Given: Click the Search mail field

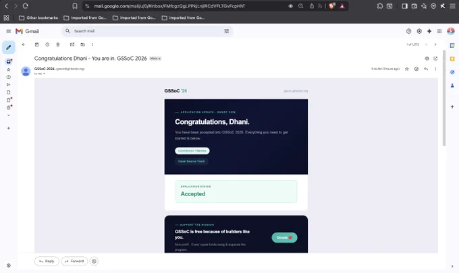Looking at the screenshot, I should 147,31.
